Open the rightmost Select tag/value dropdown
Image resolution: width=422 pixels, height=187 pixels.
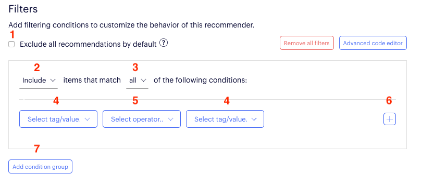[225, 119]
